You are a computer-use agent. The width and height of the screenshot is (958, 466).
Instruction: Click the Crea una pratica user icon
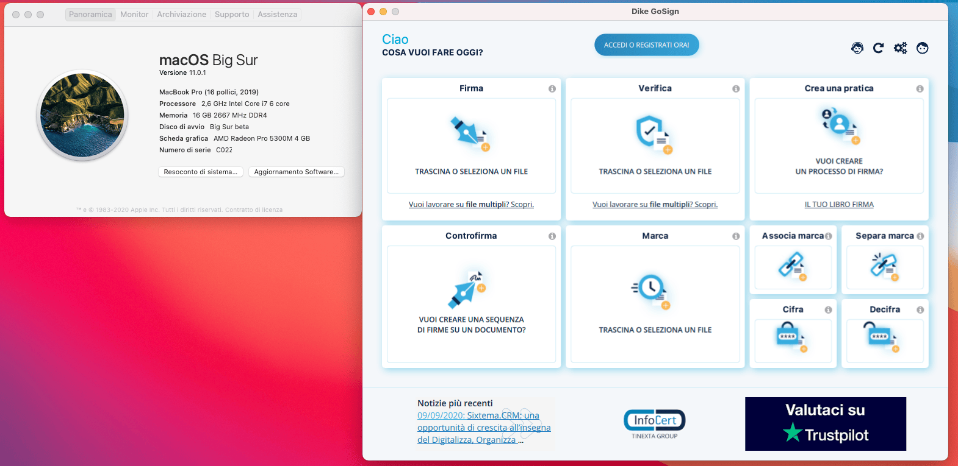coord(840,125)
